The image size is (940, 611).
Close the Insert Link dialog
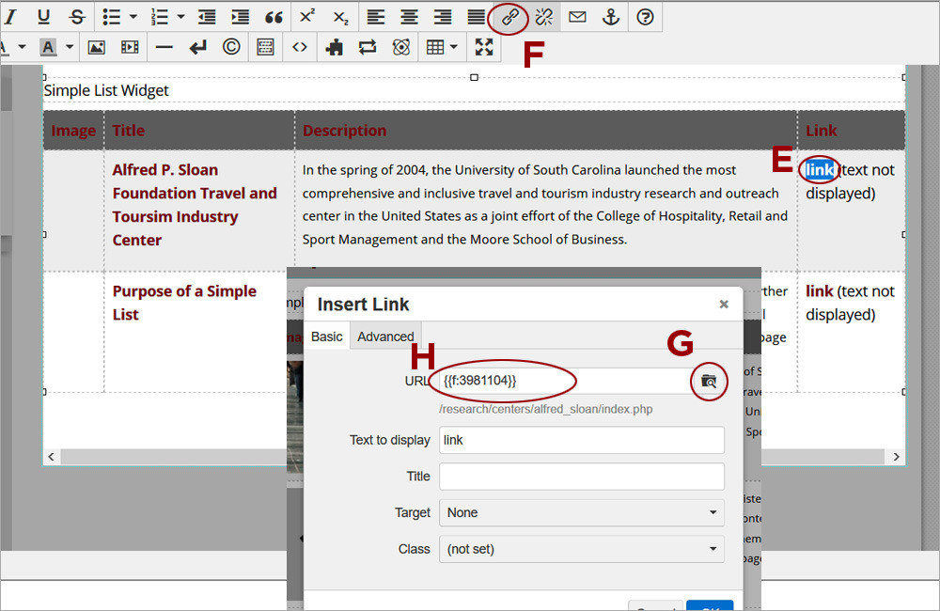724,304
